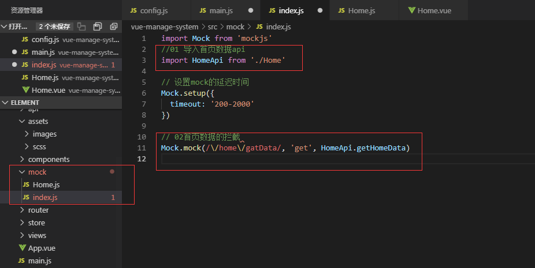Open the Home.vue editor tab
The width and height of the screenshot is (535, 268).
[434, 10]
